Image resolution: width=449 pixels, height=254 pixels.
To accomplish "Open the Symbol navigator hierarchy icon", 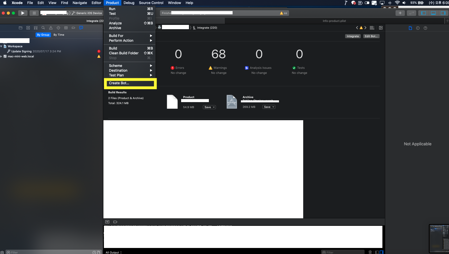I will 36,28.
